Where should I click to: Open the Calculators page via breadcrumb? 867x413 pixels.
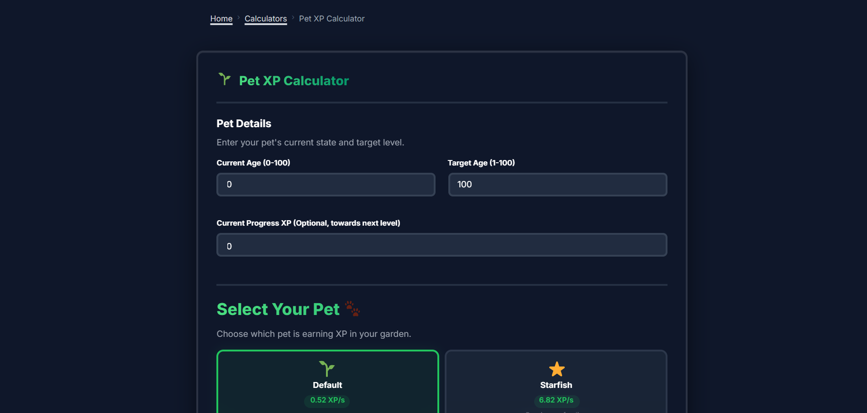click(x=266, y=18)
